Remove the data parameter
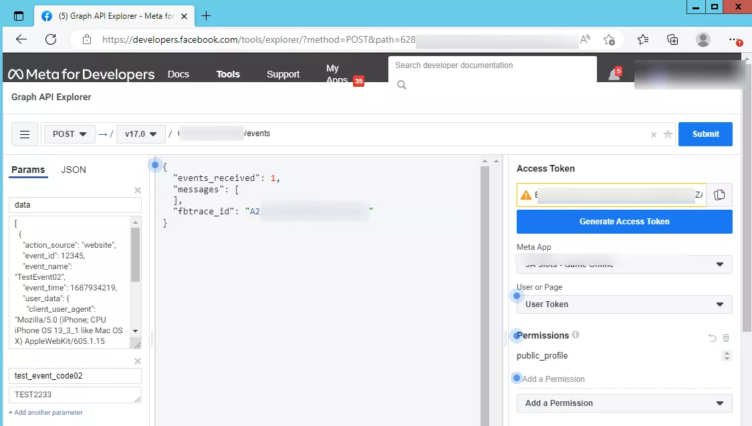 (x=138, y=190)
